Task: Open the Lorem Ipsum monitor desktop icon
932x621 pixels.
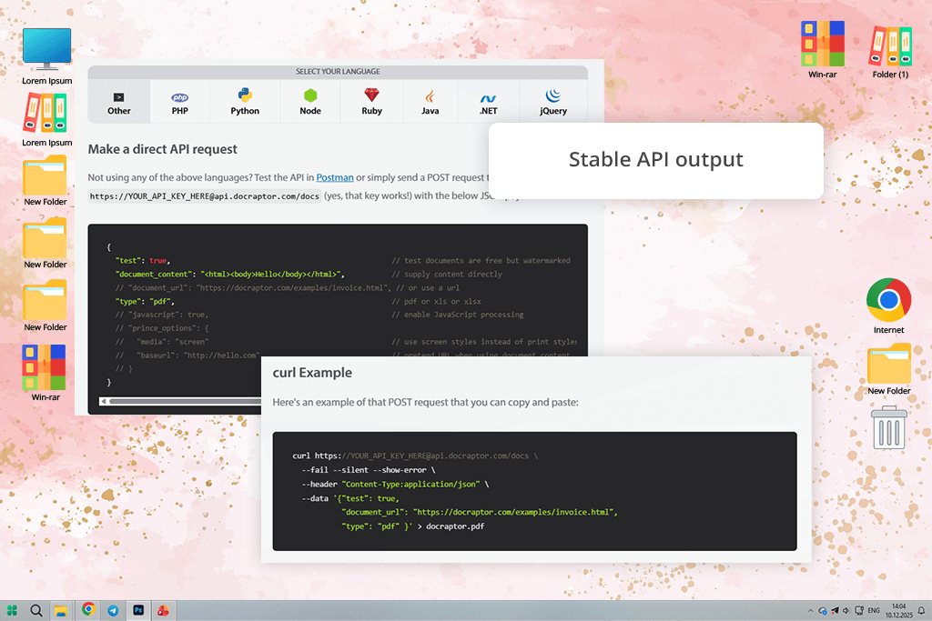Action: click(47, 57)
